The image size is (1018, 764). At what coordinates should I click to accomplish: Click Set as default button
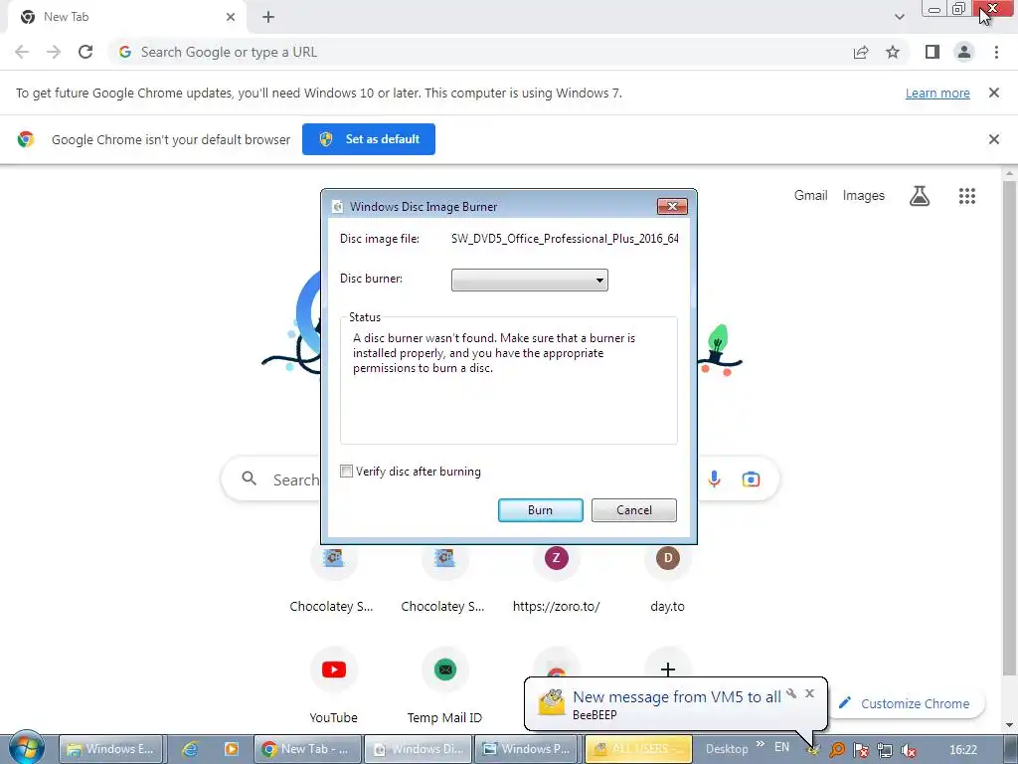click(x=369, y=139)
